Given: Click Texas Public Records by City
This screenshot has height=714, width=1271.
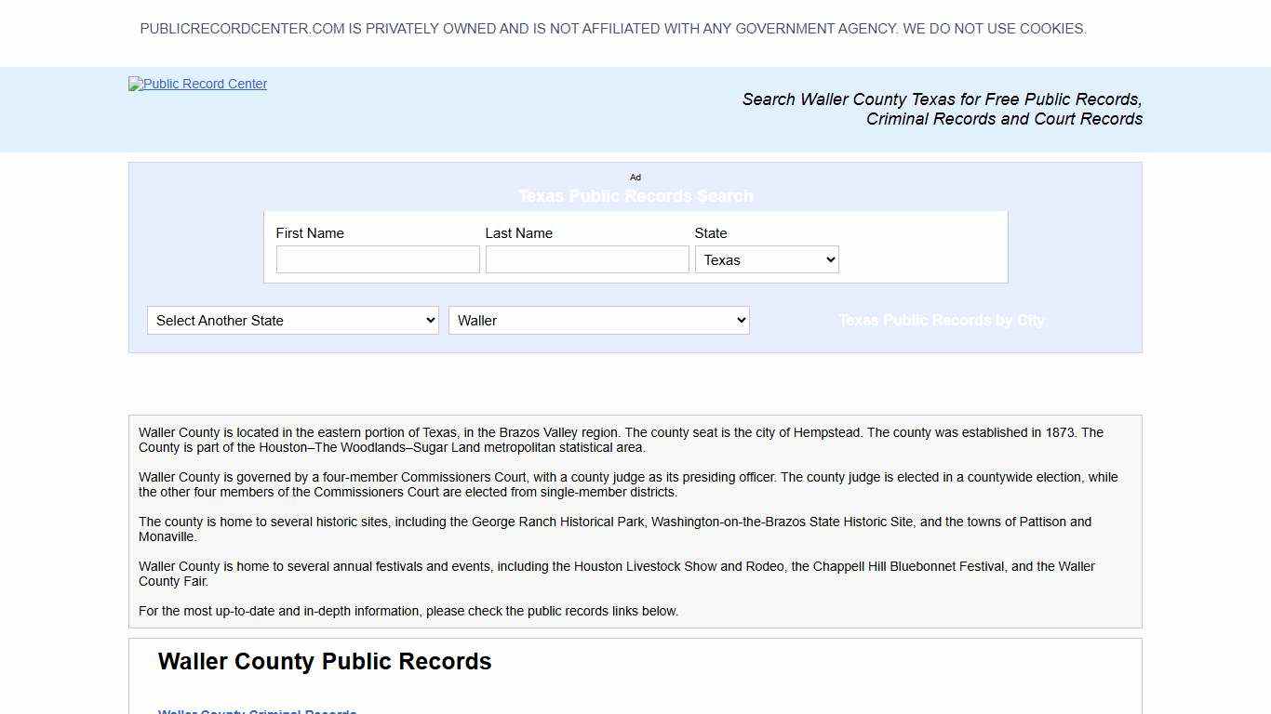Looking at the screenshot, I should coord(941,320).
